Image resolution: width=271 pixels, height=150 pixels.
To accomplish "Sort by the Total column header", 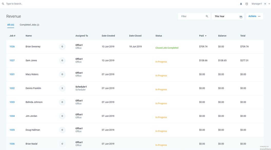I will (243, 36).
